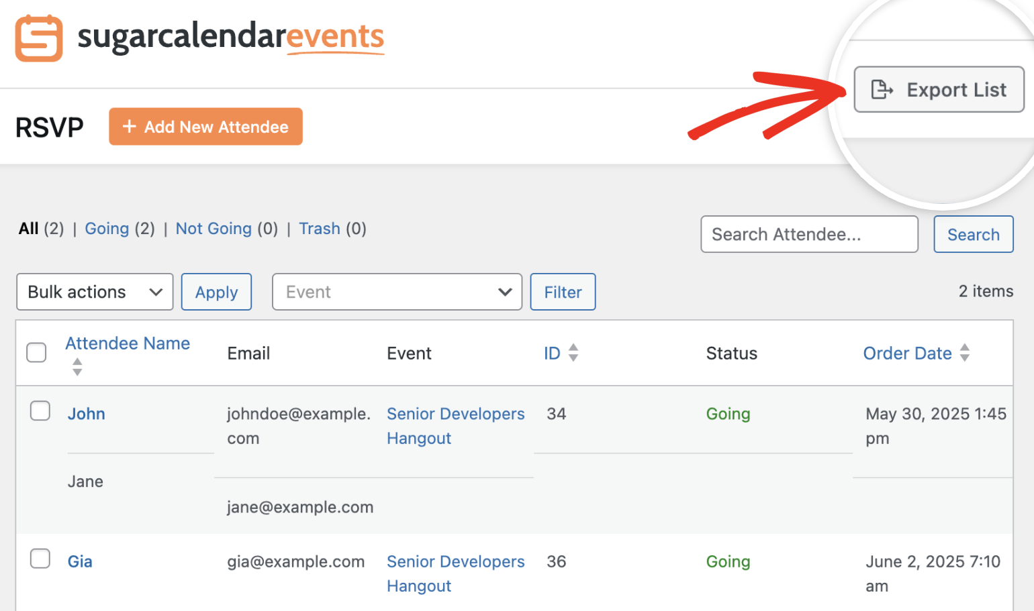The width and height of the screenshot is (1034, 611).
Task: Click the export icon in Export List
Action: (882, 89)
